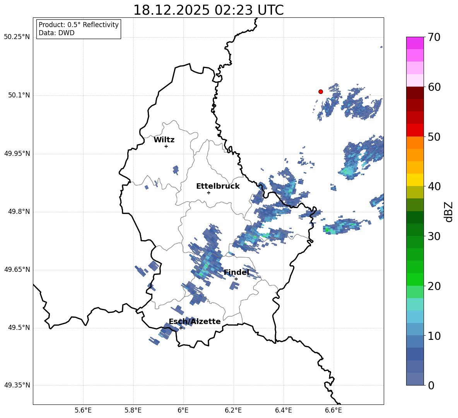Click the Wiltz label on the map
The image size is (458, 418).
pyautogui.click(x=164, y=140)
